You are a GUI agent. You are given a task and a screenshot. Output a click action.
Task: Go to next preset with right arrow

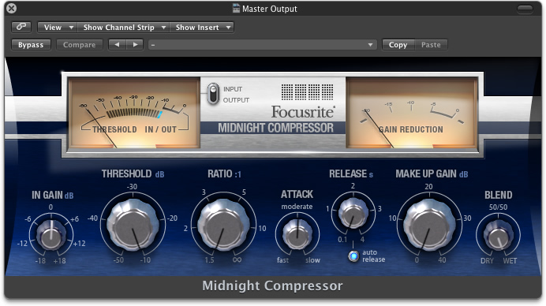[135, 45]
